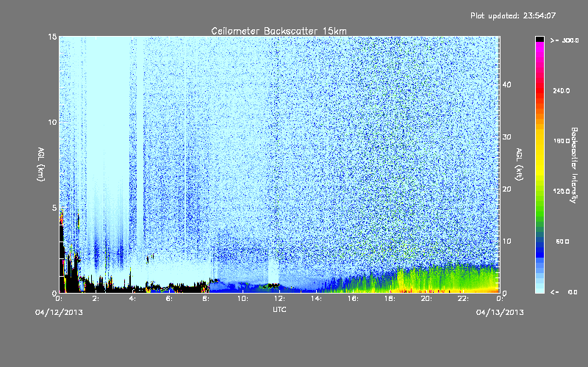Click the 'Backscatter Intensity' colorbar label
Viewport: 588px width, 367px height.
pyautogui.click(x=574, y=165)
